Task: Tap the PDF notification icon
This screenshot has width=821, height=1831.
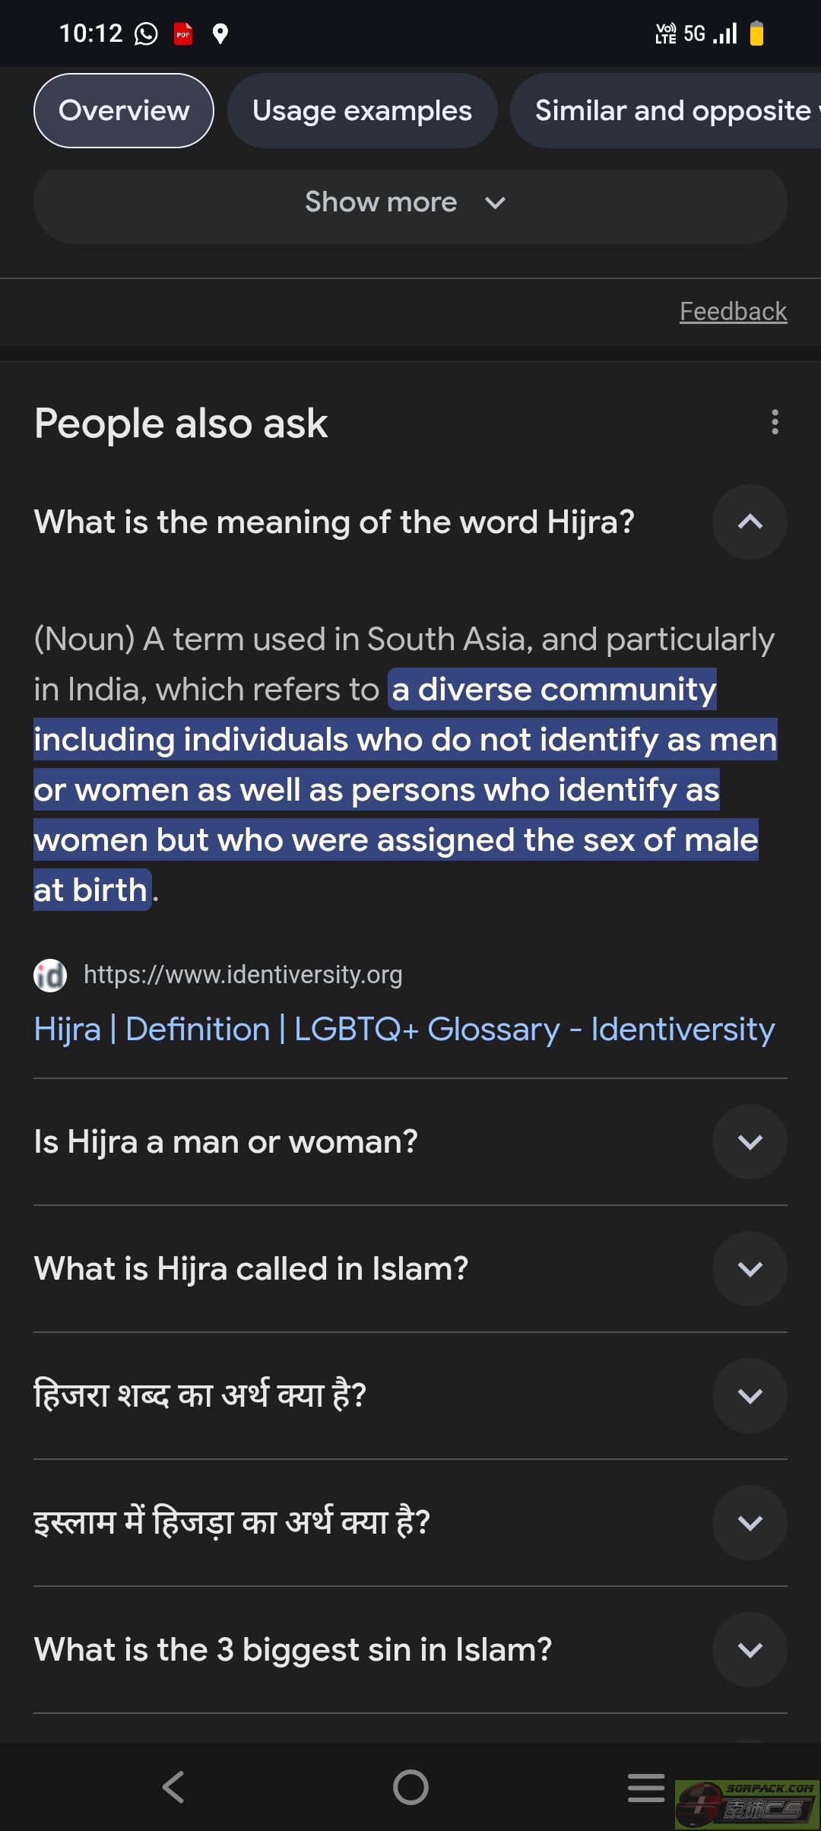Action: pos(183,33)
